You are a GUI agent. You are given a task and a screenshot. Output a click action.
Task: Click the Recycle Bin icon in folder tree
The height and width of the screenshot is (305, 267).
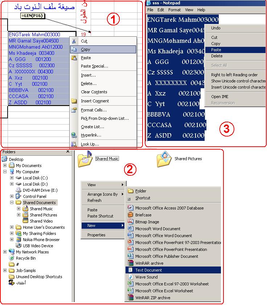(12, 258)
